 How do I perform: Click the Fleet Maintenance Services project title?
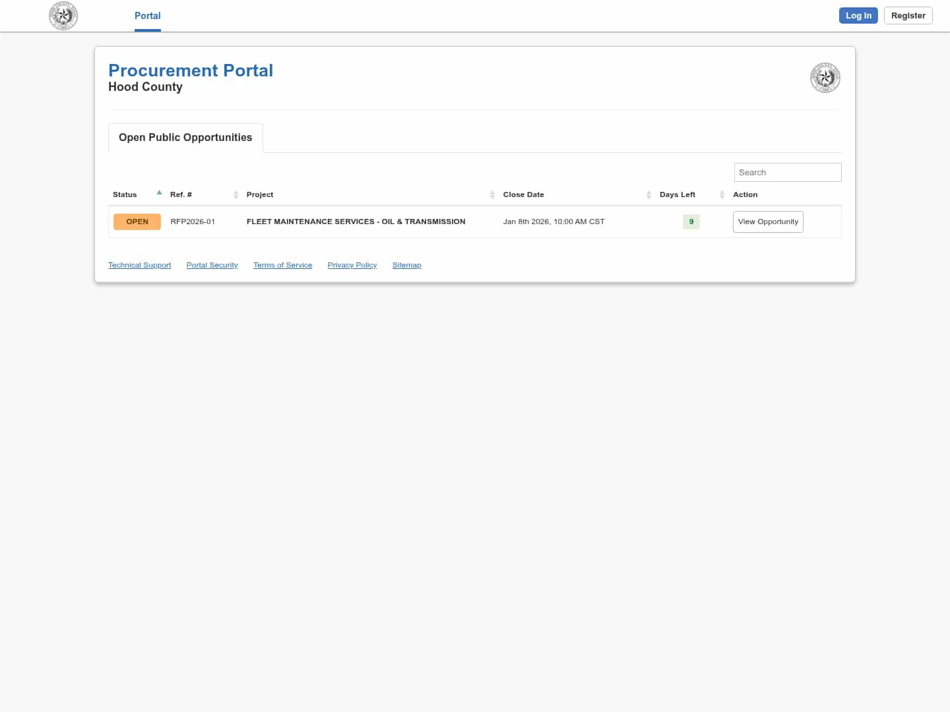coord(356,222)
